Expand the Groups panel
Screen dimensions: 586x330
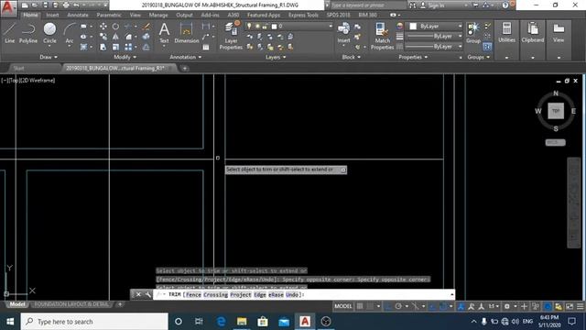click(x=478, y=57)
